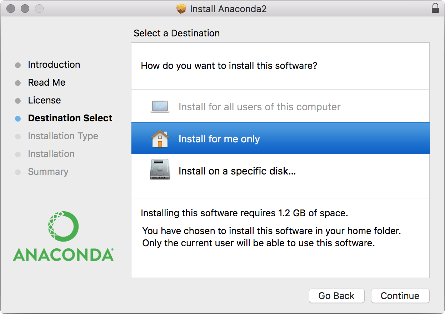
Task: Return to the License step
Action: click(44, 100)
